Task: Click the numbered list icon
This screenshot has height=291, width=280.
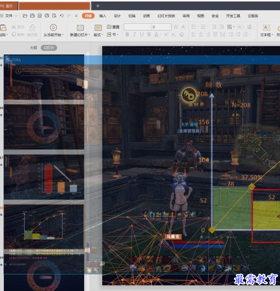Action: 204,27
